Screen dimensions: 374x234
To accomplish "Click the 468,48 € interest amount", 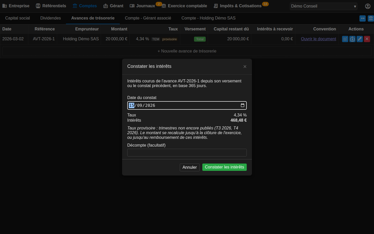I will pos(238,120).
